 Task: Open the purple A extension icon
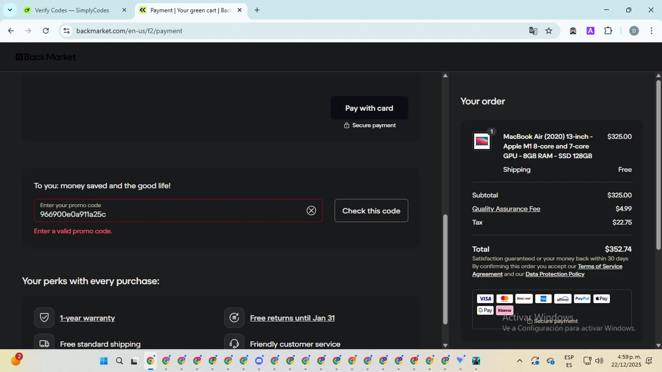coord(591,31)
